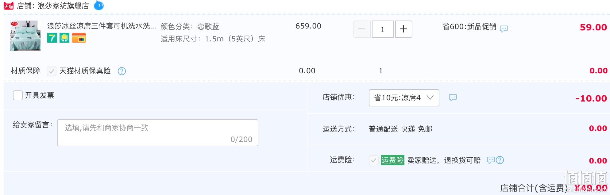Image resolution: width=610 pixels, height=195 pixels.
Task: Click the green 7-day return badge
Action: click(52, 38)
